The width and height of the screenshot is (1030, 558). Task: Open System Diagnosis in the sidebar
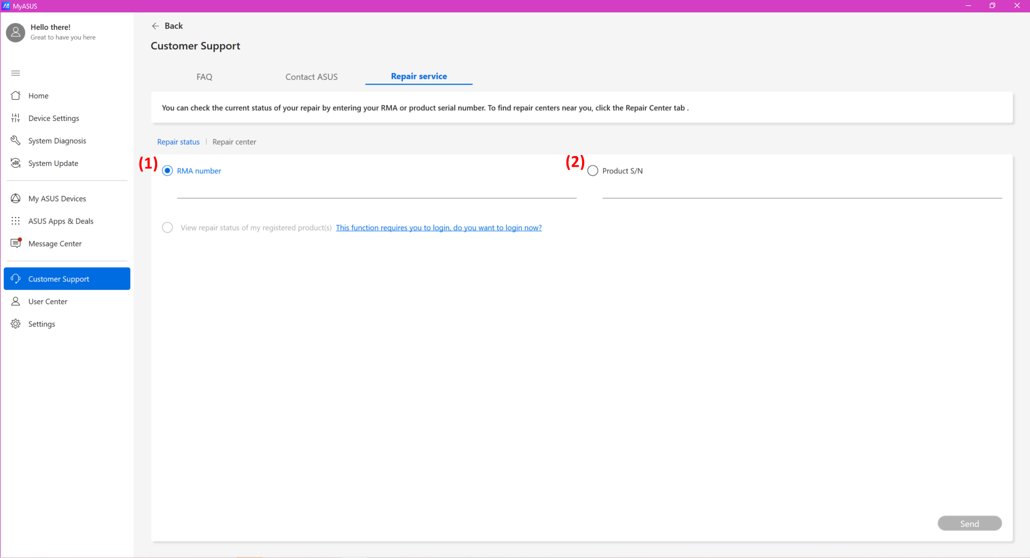67,140
